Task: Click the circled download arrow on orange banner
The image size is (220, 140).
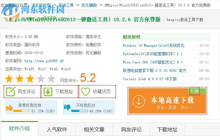Action: click(x=139, y=101)
